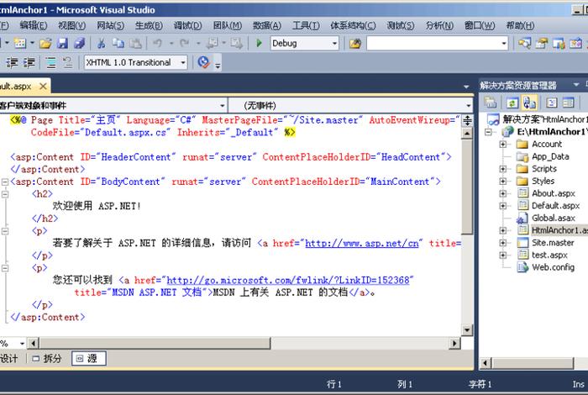Click the go.microsoft.com fwlink URL
Image resolution: width=588 pixels, height=395 pixels.
tap(287, 280)
